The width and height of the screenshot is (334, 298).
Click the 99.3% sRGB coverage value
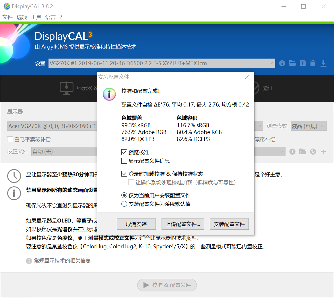click(136, 125)
